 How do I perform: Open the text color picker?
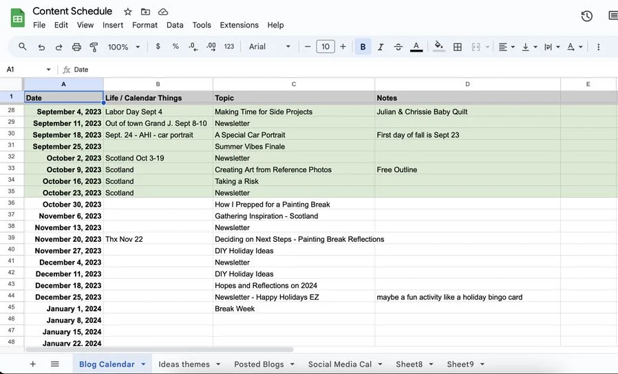(x=416, y=47)
